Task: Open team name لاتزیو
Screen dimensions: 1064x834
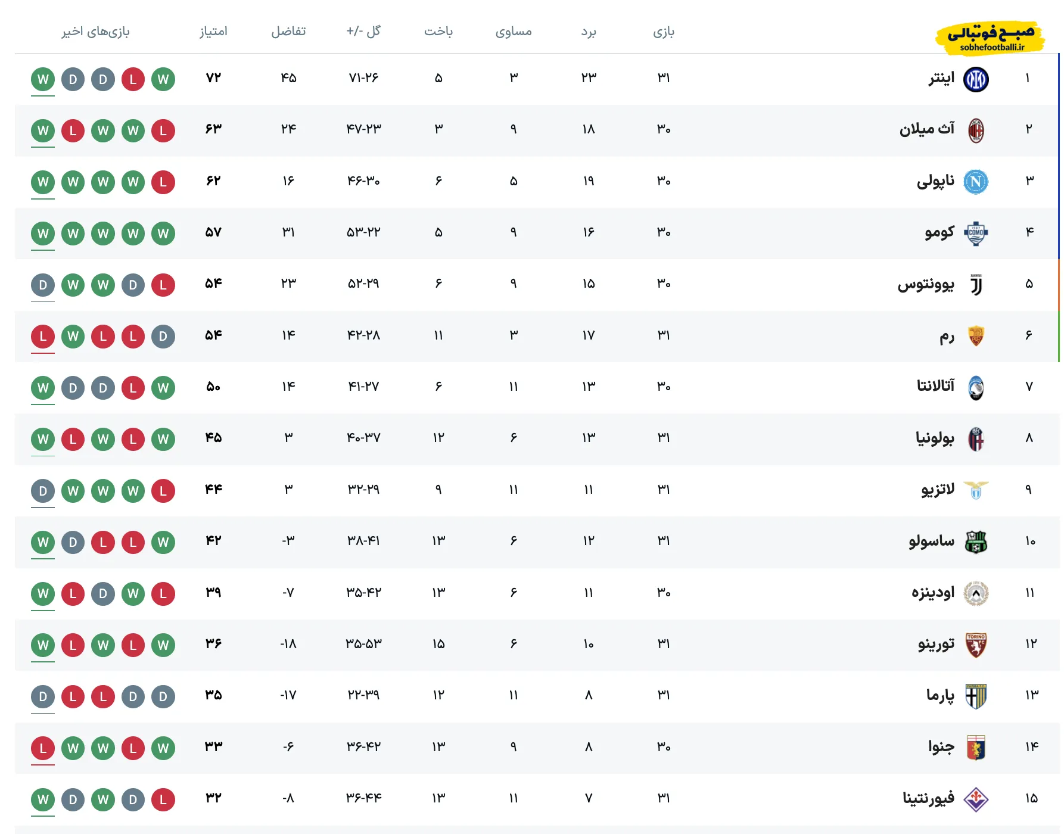Action: pyautogui.click(x=938, y=490)
